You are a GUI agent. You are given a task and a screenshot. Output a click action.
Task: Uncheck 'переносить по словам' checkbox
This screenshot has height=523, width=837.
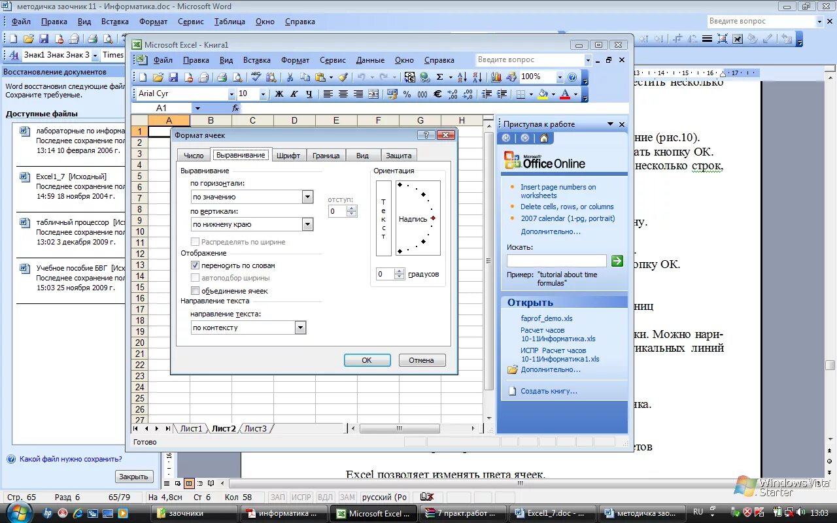195,265
